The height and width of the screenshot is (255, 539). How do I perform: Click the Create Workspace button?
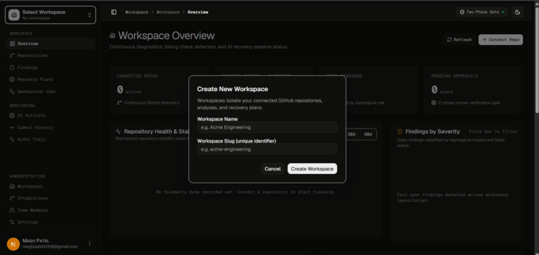pyautogui.click(x=312, y=169)
